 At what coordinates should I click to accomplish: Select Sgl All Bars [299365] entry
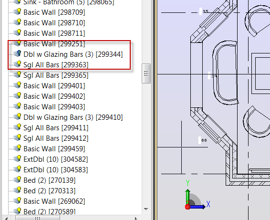coord(56,75)
